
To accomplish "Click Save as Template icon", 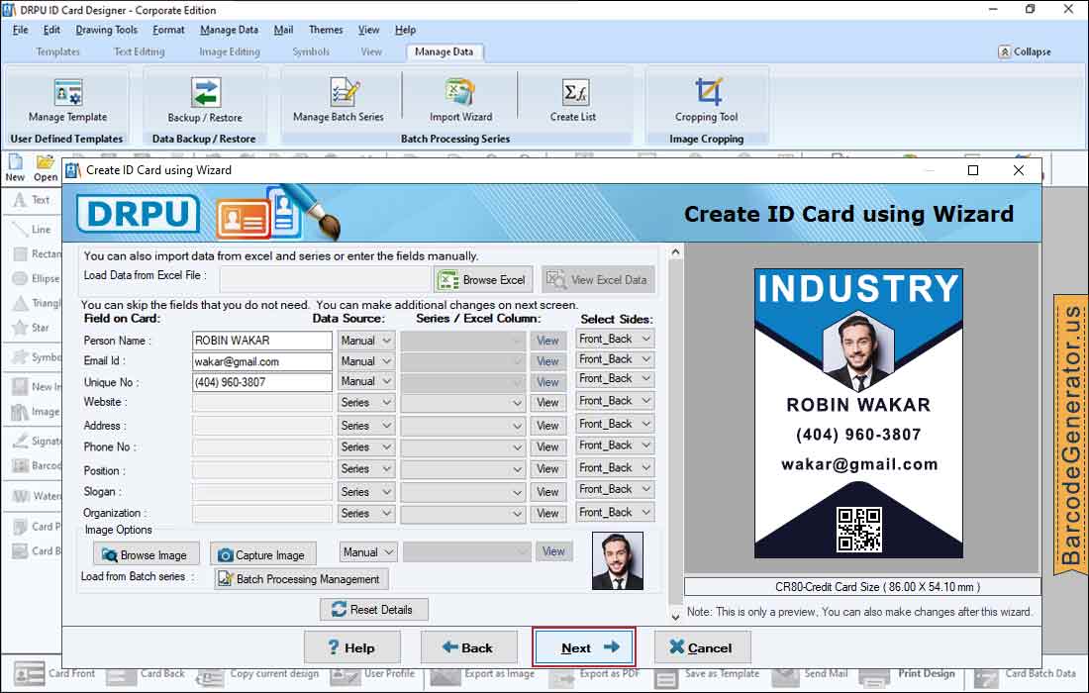I will click(x=706, y=674).
